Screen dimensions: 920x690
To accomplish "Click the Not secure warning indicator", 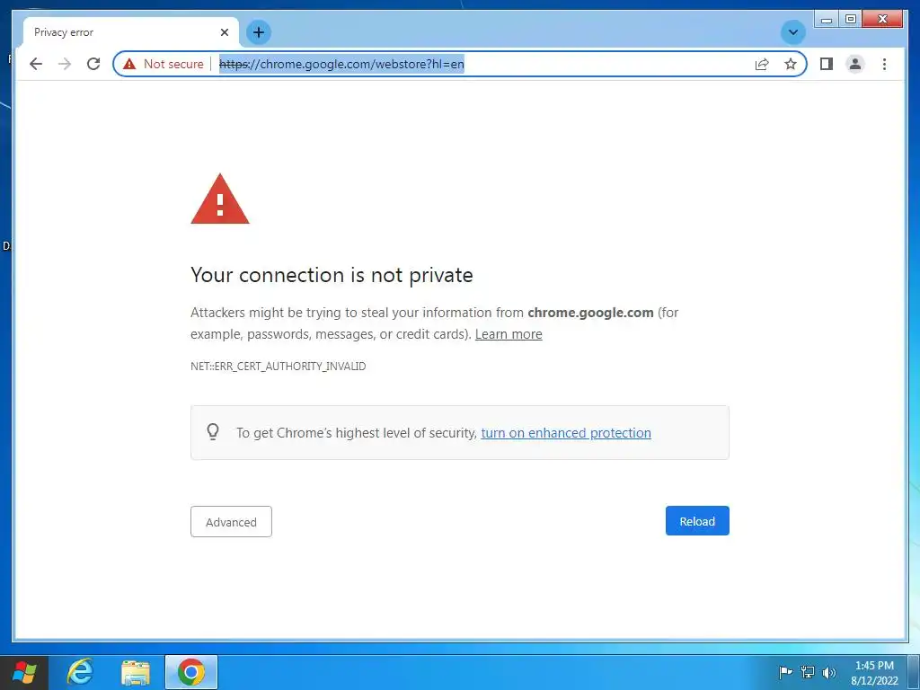I will pyautogui.click(x=164, y=64).
